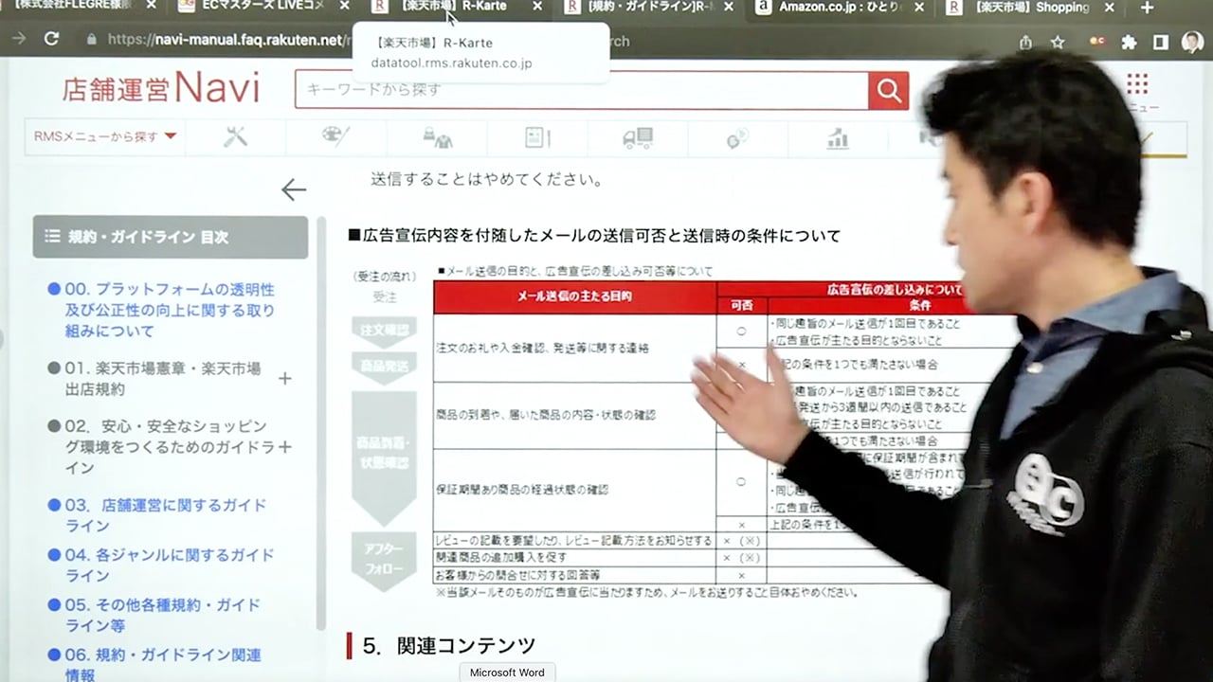This screenshot has height=682, width=1213.
Task: Click メール送信の主たる目的 table header
Action: pos(575,296)
